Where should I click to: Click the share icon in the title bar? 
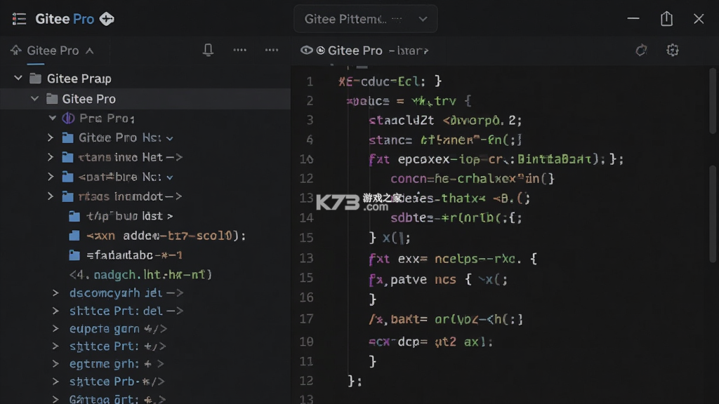[x=667, y=19]
